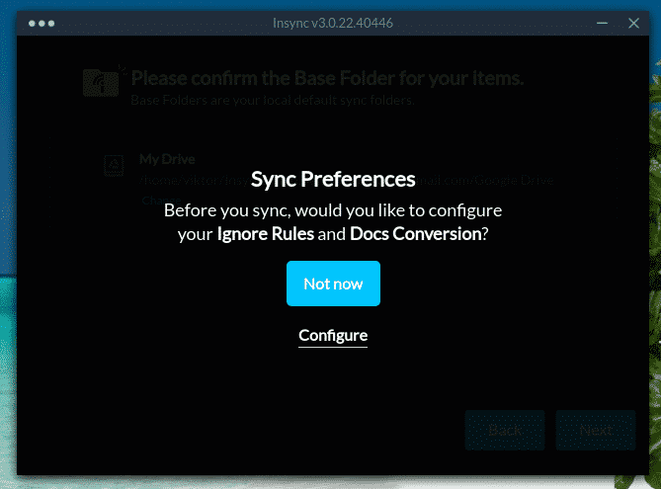Close the Insync window
Image resolution: width=661 pixels, height=489 pixels.
(x=633, y=23)
